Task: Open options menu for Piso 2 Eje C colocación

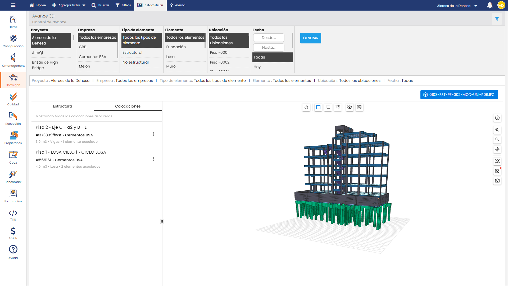Action: (153, 134)
